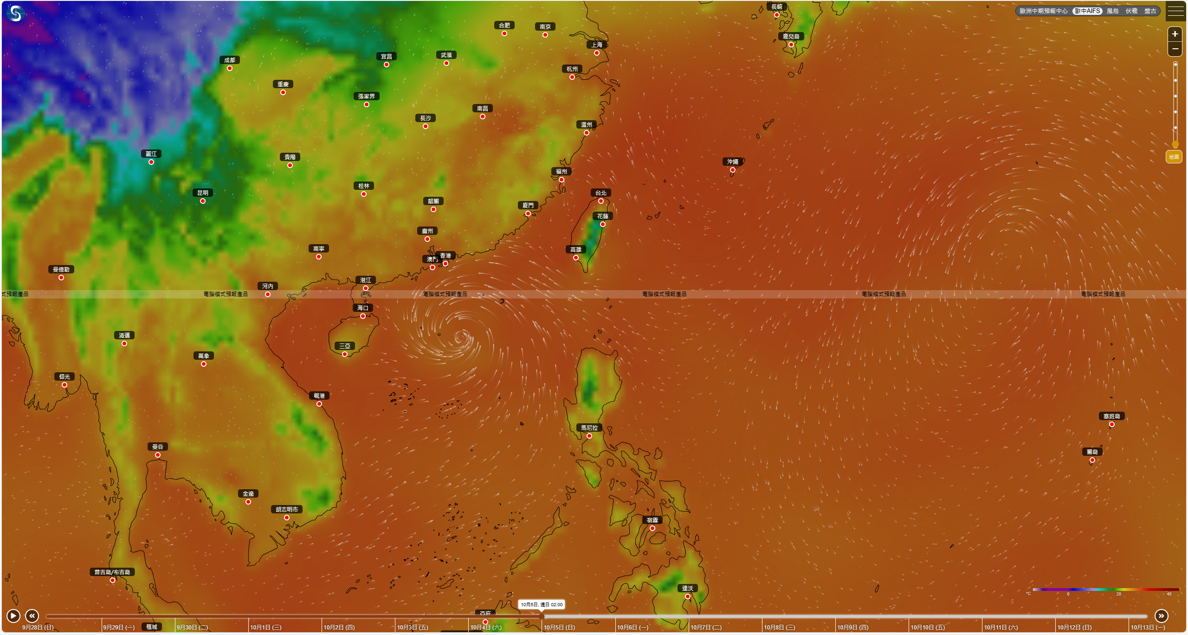The height and width of the screenshot is (635, 1188).
Task: Jump to 10月1日 on the timeline
Action: coord(265,627)
